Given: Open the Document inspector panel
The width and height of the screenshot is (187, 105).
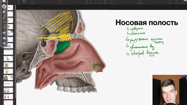Looking at the screenshot, I should pyautogui.click(x=183, y=2).
